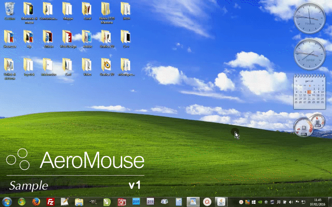Image resolution: width=332 pixels, height=207 pixels.
Task: Select the Sicurezza folder
Action: click(x=10, y=39)
